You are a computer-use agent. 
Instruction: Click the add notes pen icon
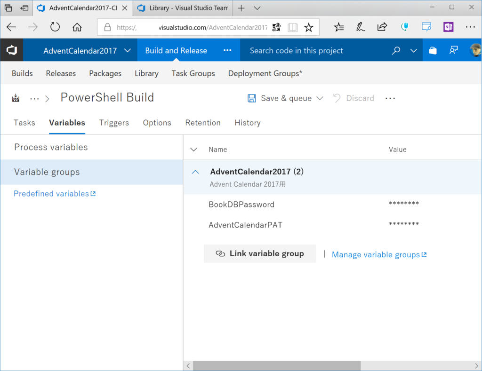point(360,27)
